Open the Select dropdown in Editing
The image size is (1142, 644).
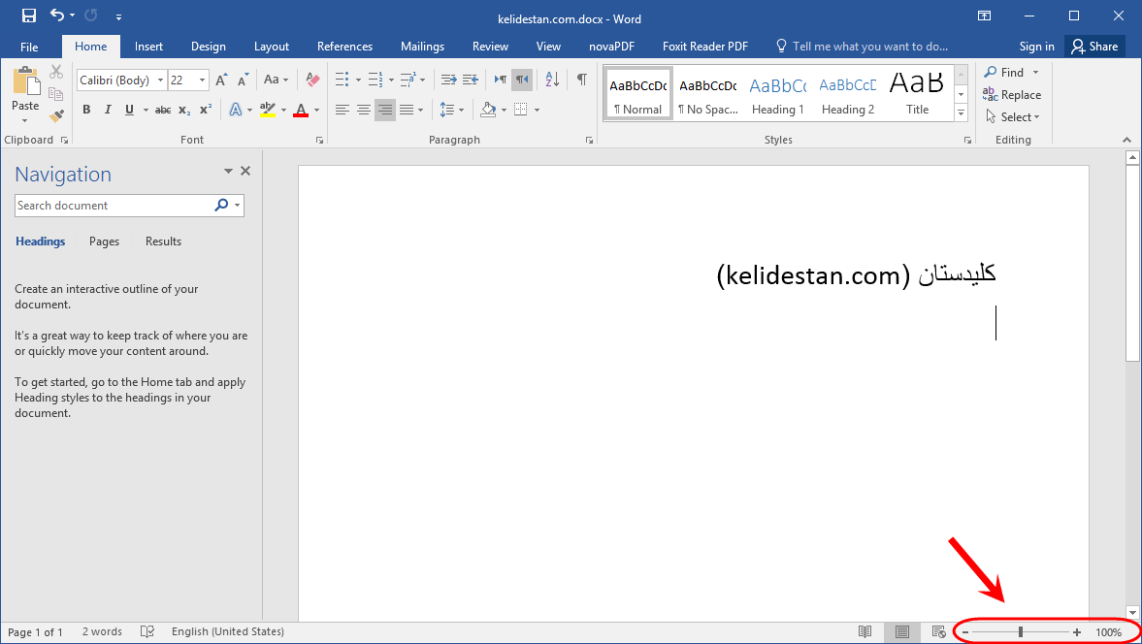[x=1013, y=117]
